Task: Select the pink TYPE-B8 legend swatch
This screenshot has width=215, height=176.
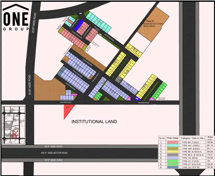Action: 173,143
